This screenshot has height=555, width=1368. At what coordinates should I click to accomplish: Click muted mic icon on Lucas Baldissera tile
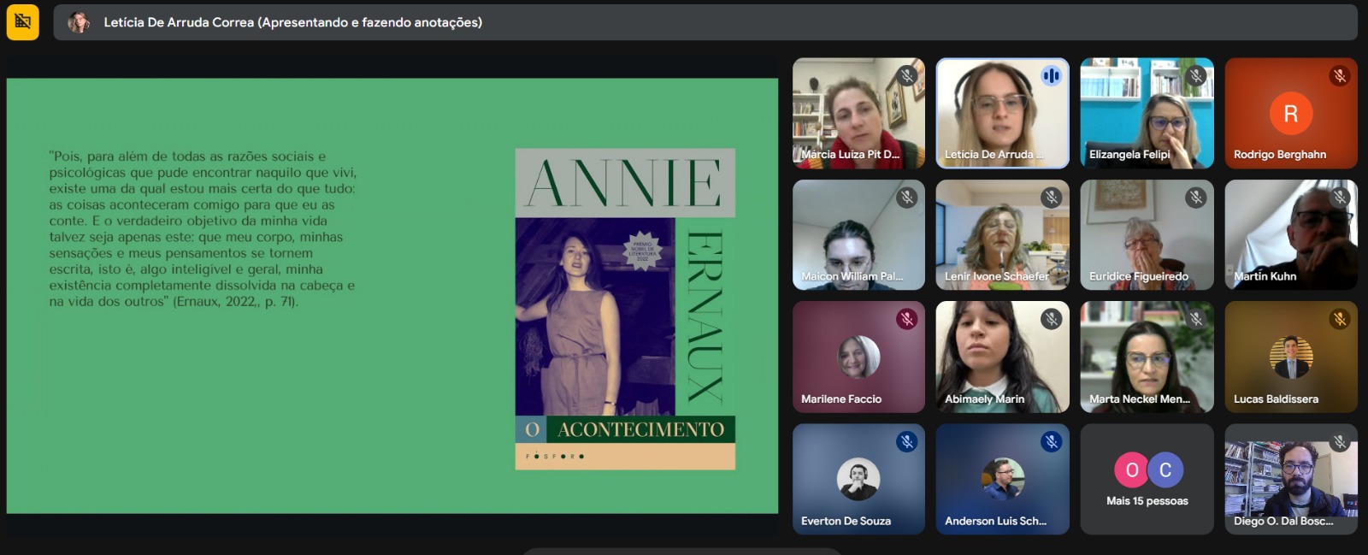pos(1340,319)
